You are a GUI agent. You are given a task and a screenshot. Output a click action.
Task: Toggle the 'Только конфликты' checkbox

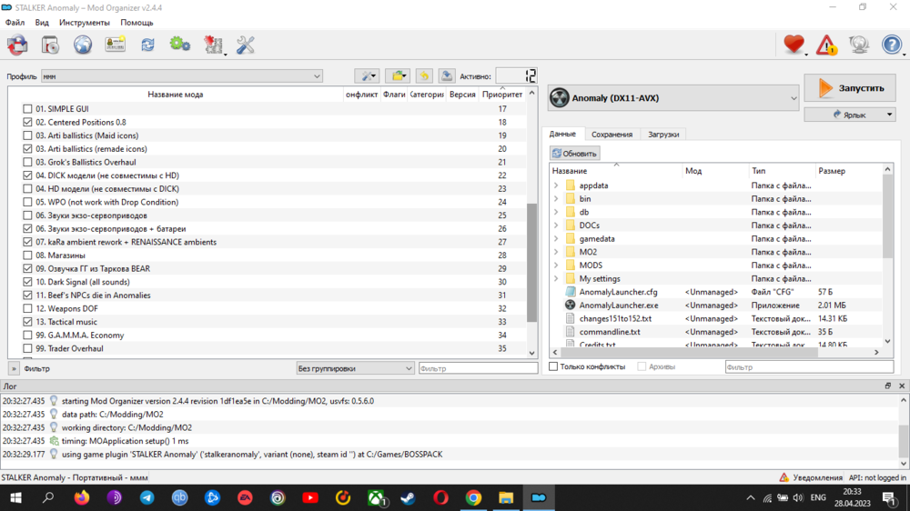click(553, 366)
